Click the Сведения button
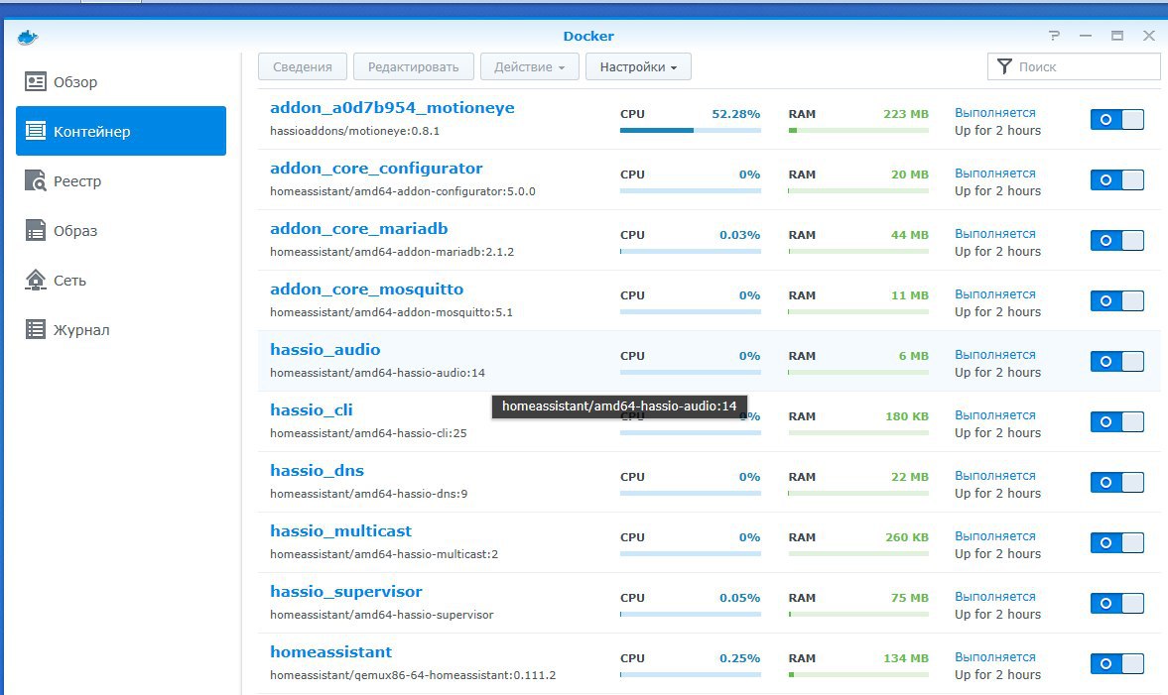 click(x=303, y=66)
